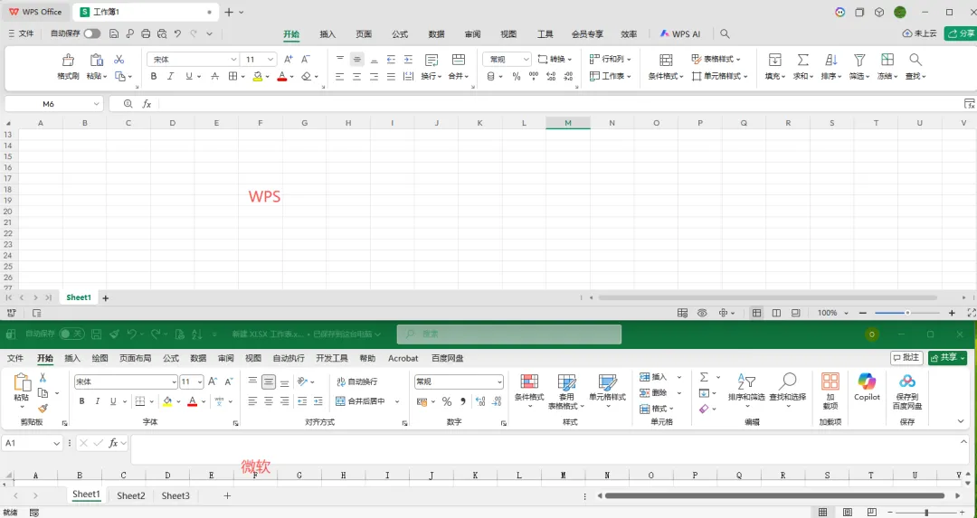Toggle Italic in WPS ribbon
The image size is (977, 518).
pos(171,77)
